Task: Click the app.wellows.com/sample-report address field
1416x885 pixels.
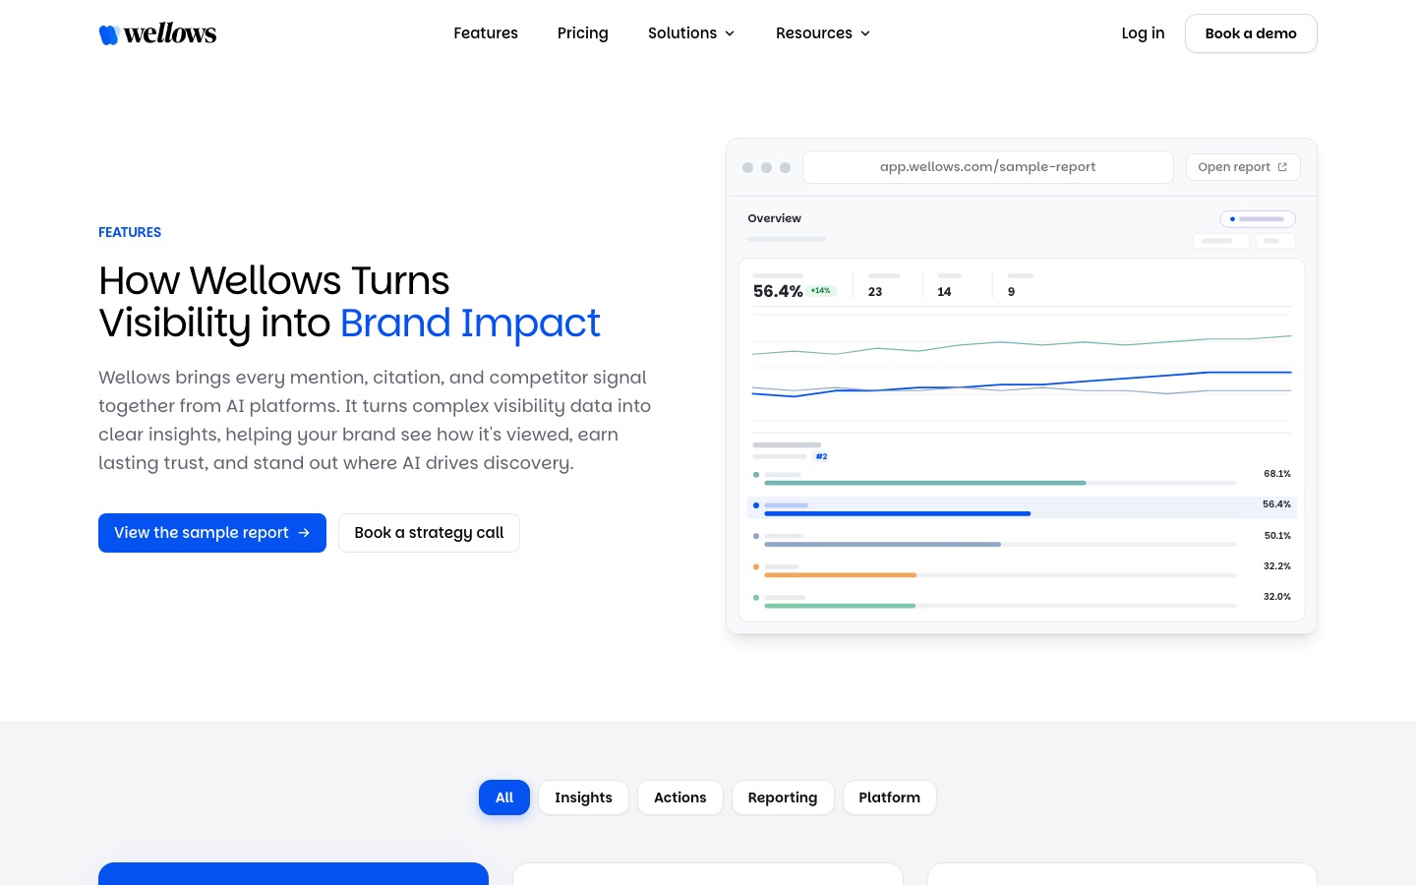Action: click(x=988, y=167)
